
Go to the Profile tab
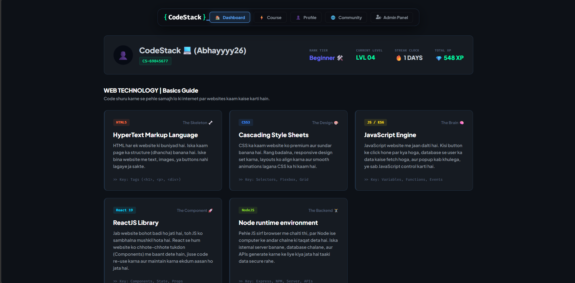[306, 17]
